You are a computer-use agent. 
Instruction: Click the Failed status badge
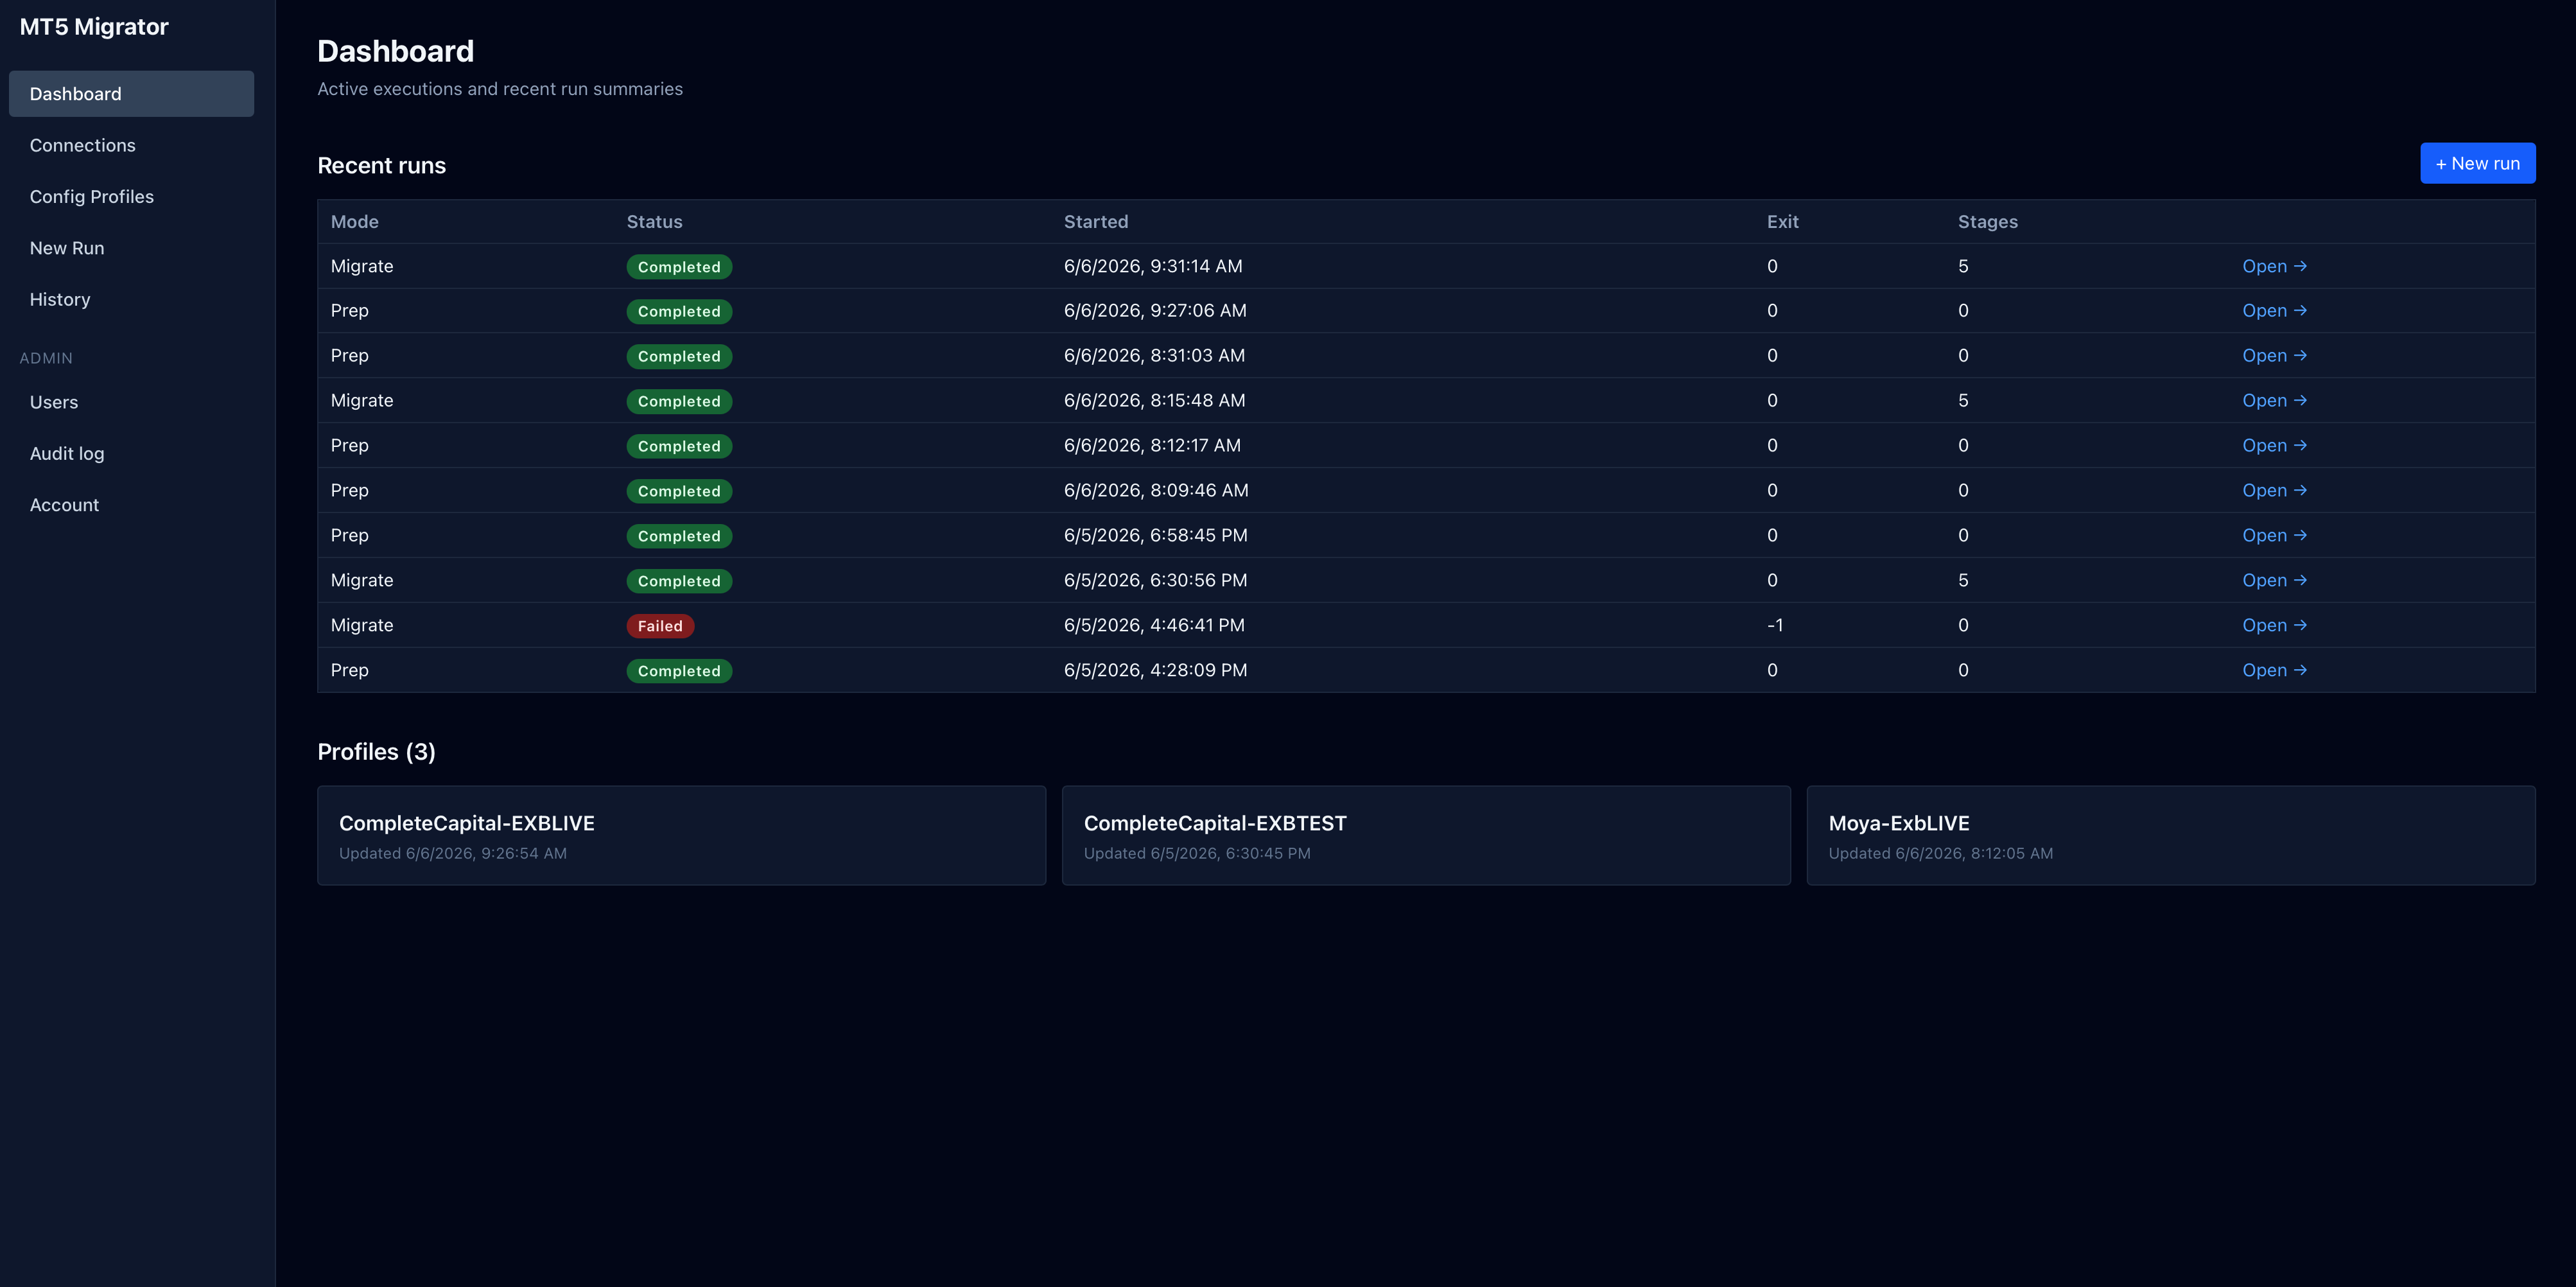click(x=660, y=626)
